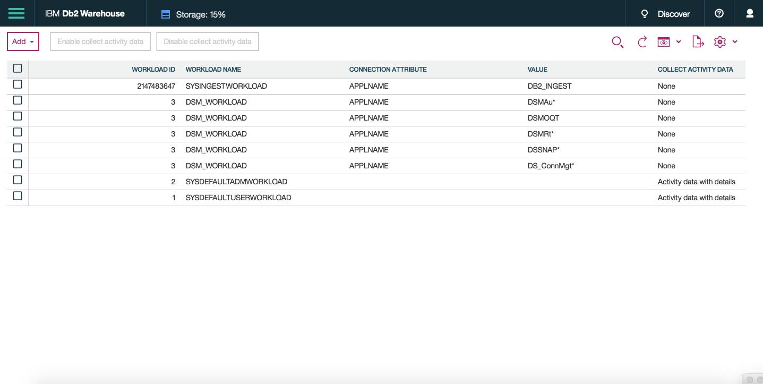Click the export document icon
This screenshot has height=384, width=763.
(x=698, y=42)
